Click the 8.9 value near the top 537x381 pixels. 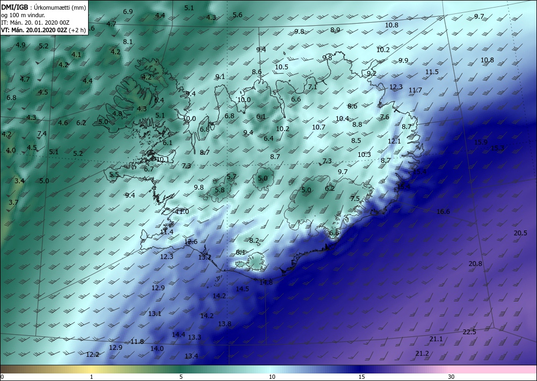click(x=335, y=30)
